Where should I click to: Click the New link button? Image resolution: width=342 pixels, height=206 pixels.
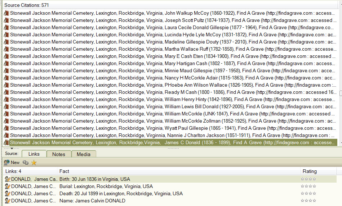point(12,162)
